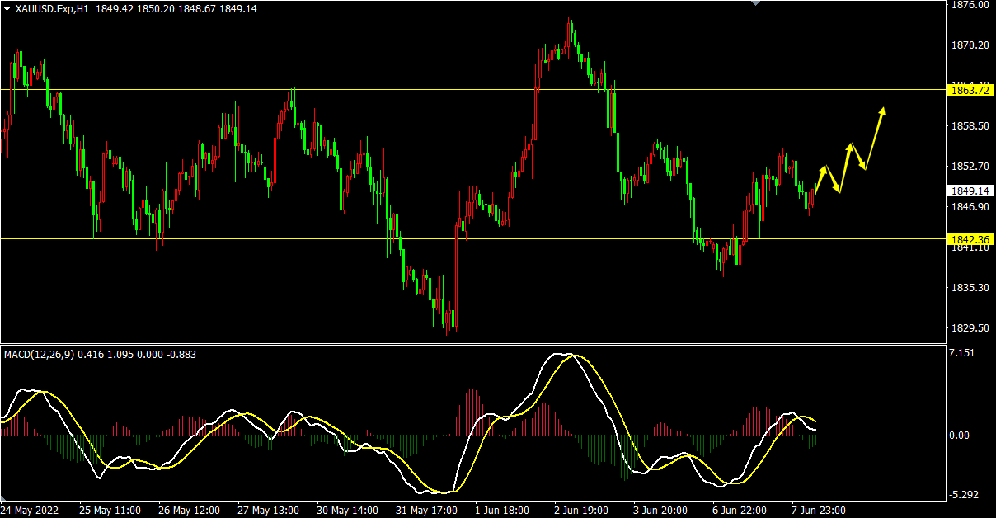The height and width of the screenshot is (518, 996).
Task: Click the -5.292 MACD scale value
Action: pos(965,495)
